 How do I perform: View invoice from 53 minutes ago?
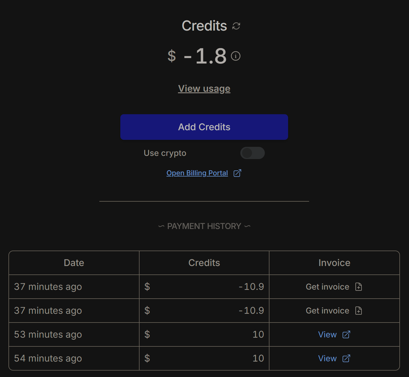(327, 334)
